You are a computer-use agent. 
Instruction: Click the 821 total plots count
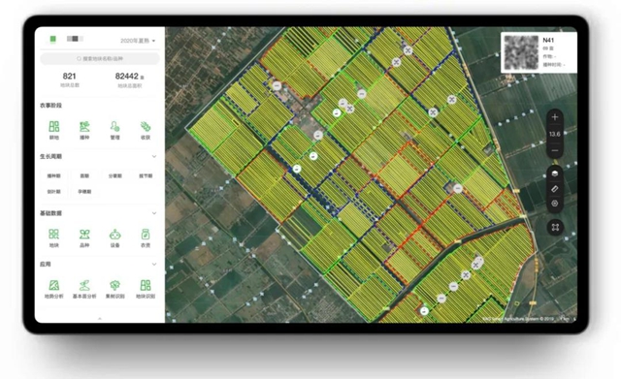(x=69, y=76)
